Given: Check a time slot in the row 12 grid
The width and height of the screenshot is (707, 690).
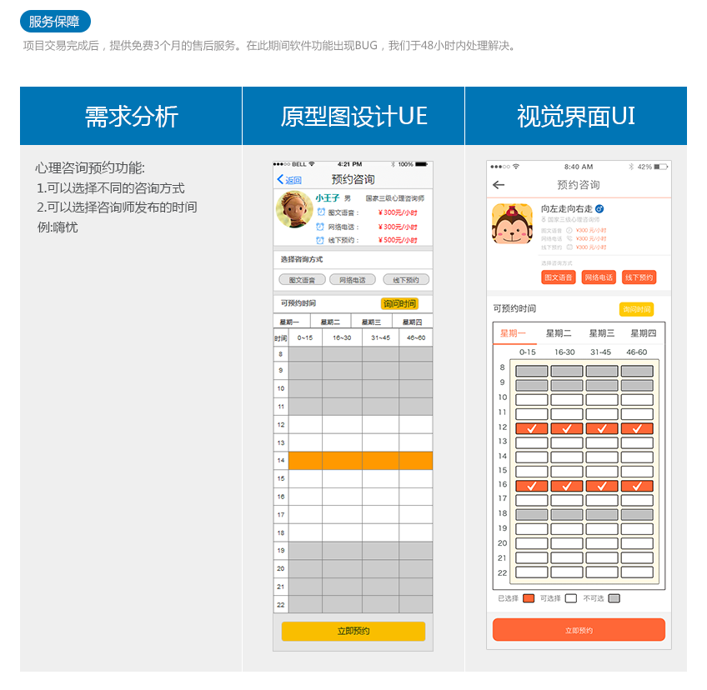Looking at the screenshot, I should (x=533, y=428).
